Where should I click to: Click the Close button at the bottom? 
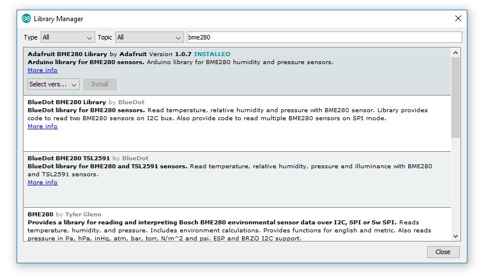click(443, 252)
